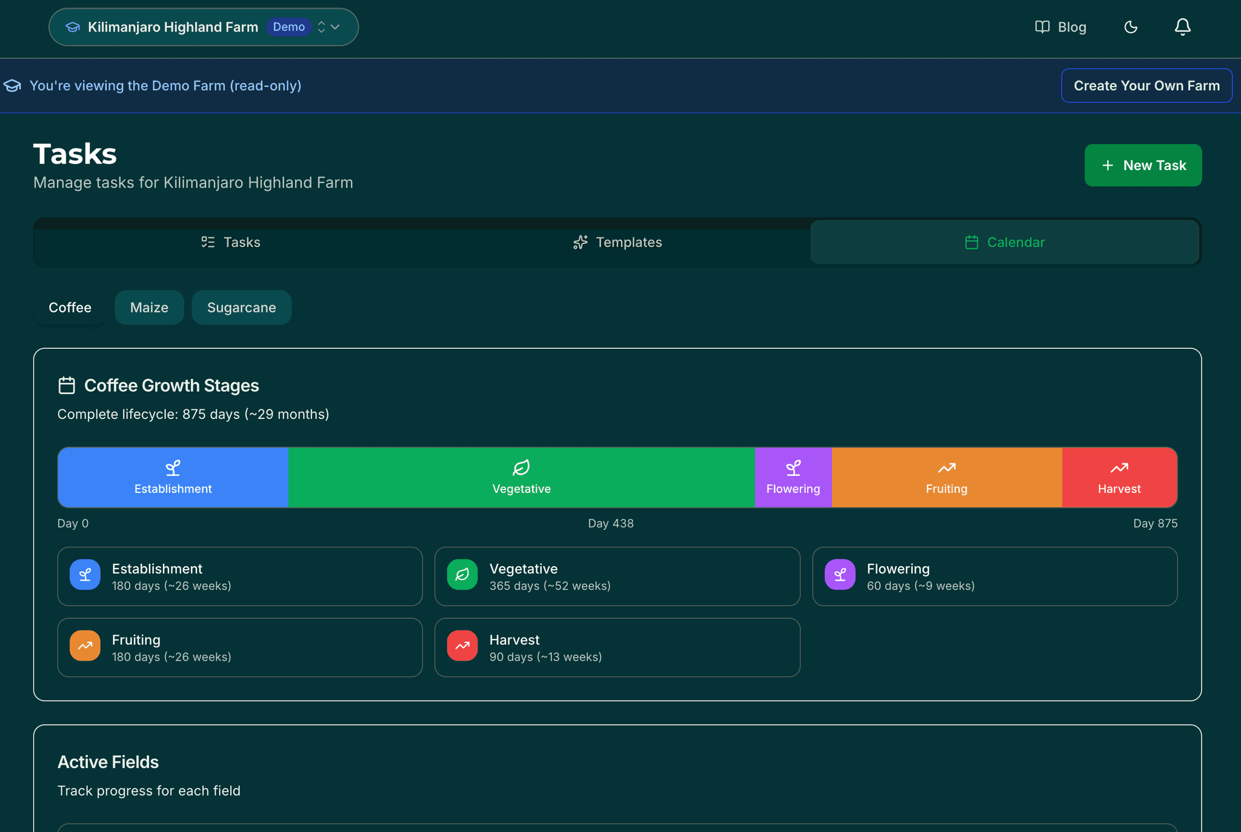
Task: Click the farm switcher stepper chevrons
Action: click(x=321, y=27)
